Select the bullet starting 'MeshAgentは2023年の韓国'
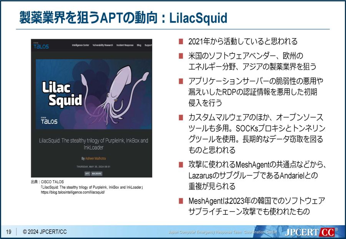The height and width of the screenshot is (239, 346). 257,206
